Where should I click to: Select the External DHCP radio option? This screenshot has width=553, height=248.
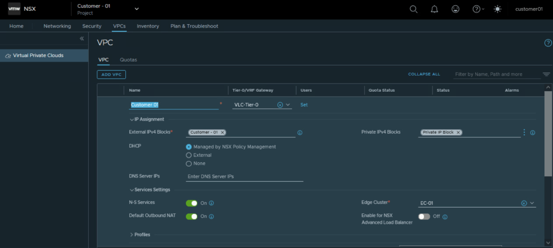point(189,155)
